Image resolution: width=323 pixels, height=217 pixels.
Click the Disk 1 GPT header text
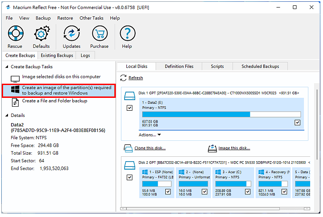219,93
